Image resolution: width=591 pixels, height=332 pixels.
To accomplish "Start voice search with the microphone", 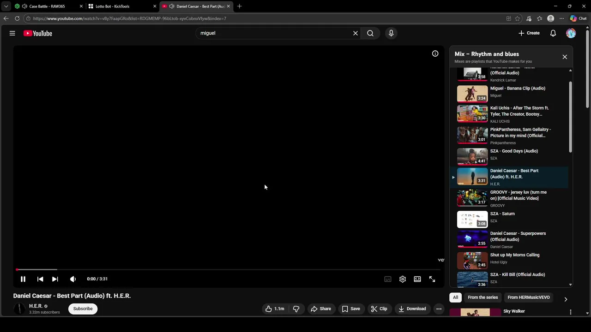I will [x=391, y=33].
